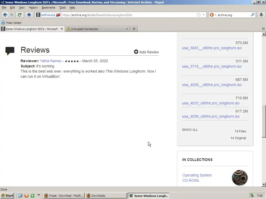
Task: Click the green arrow quick launch icon
Action: pos(32,196)
